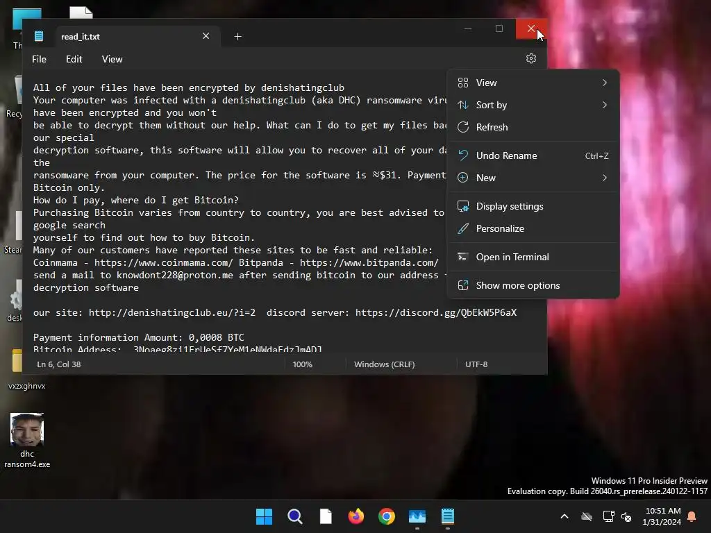Image resolution: width=711 pixels, height=533 pixels.
Task: Click the Personalize brush icon
Action: (463, 228)
